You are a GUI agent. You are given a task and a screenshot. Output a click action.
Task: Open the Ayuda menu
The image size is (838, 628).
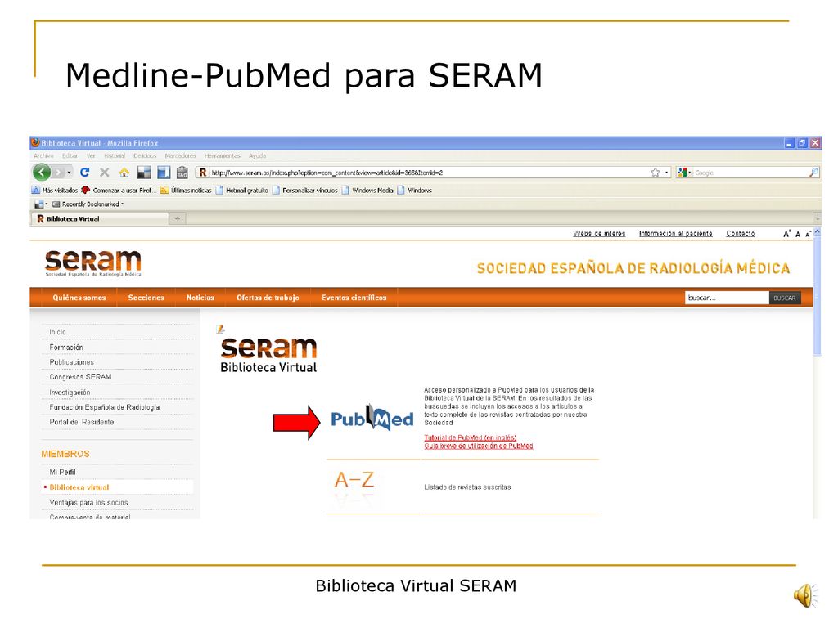click(x=257, y=156)
